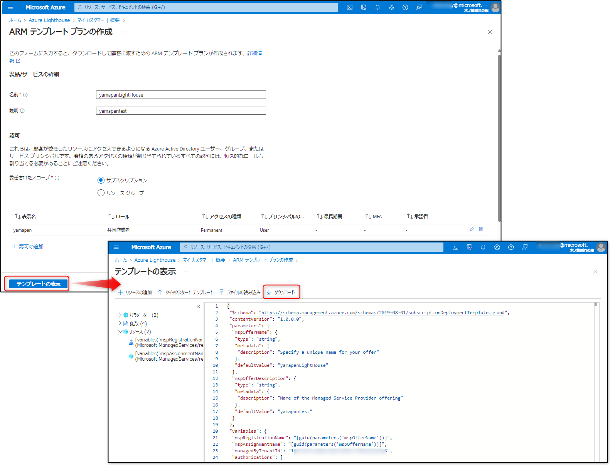Screen dimensions: 610x465
Task: Go to ホーム breadcrumb in front template window
Action: [x=121, y=260]
